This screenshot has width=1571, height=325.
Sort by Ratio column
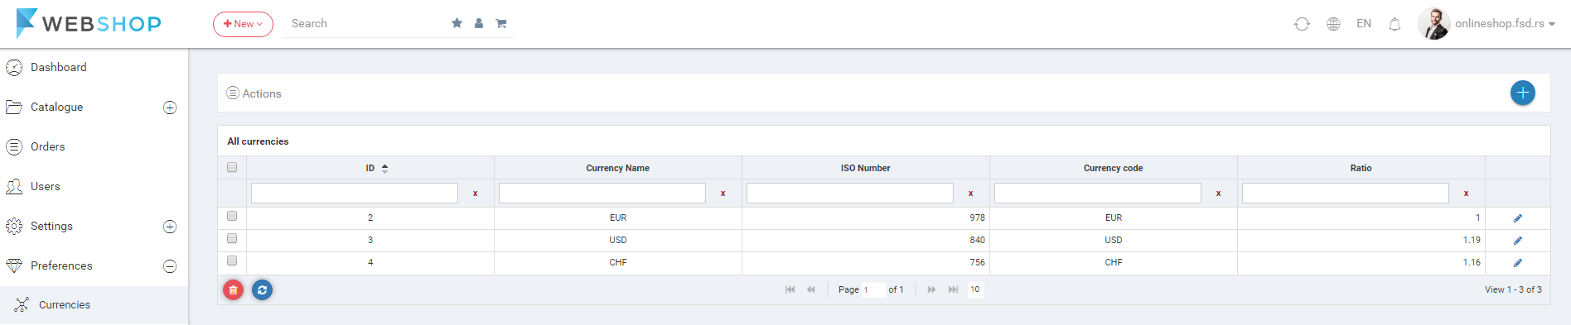[x=1361, y=168]
